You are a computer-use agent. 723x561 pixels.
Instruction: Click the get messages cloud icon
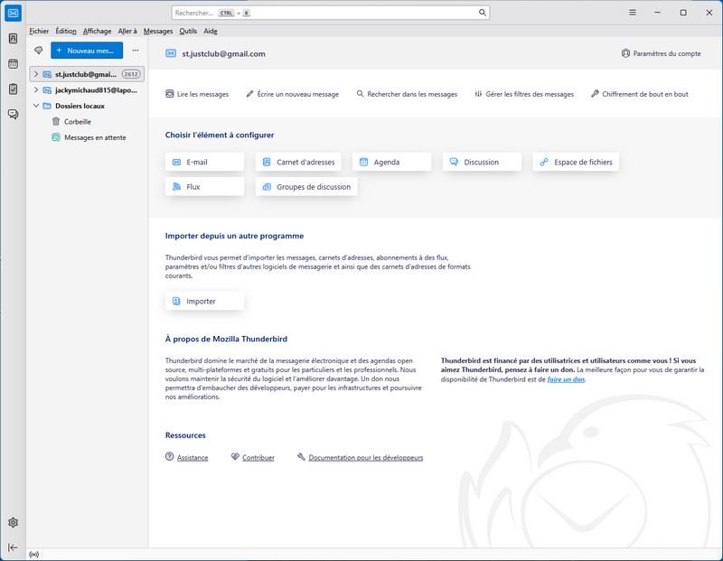(x=38, y=51)
